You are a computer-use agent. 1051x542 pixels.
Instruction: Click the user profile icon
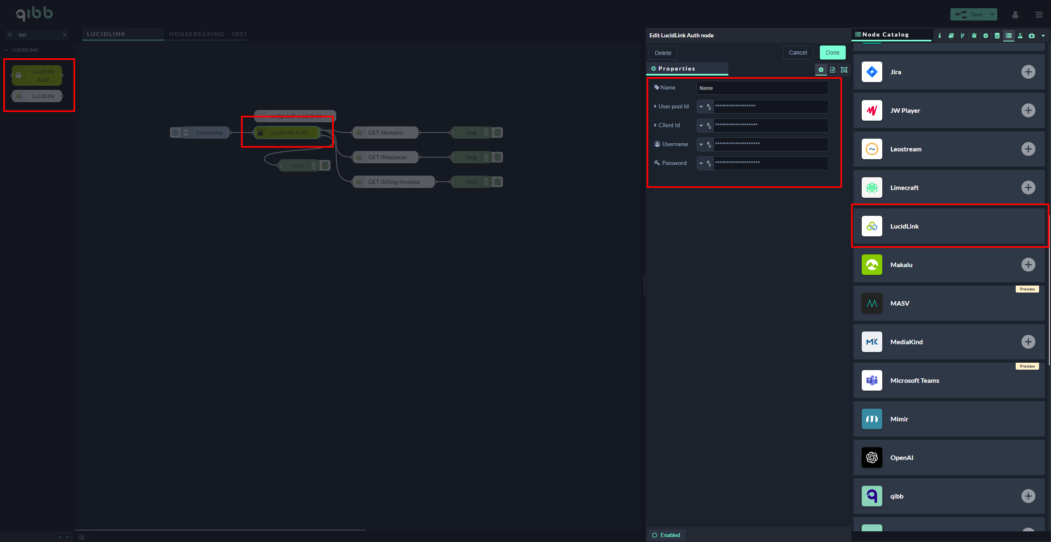point(1015,15)
